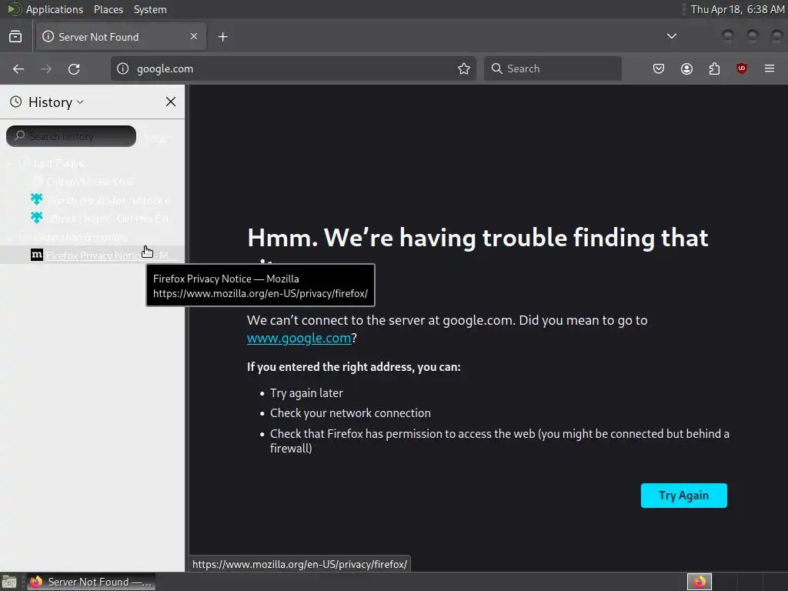Focus the Search history input box
788x591 pixels.
tap(71, 136)
